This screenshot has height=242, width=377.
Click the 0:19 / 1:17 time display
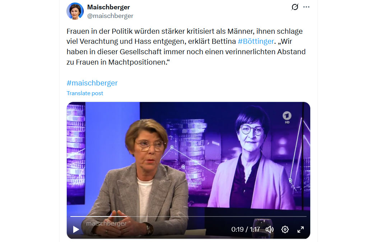click(246, 229)
